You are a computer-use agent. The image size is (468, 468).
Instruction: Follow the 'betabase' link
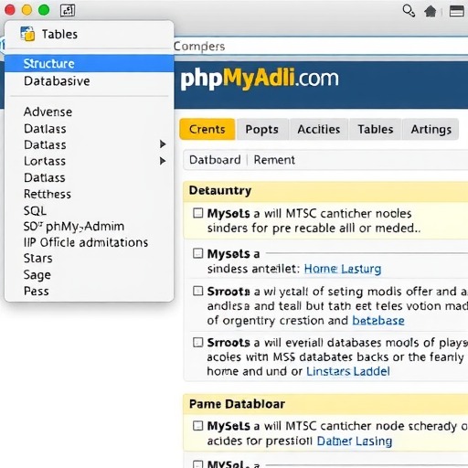click(378, 321)
